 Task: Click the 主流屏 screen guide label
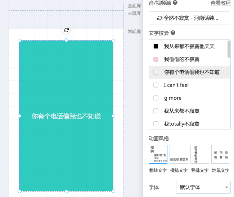tap(134, 13)
